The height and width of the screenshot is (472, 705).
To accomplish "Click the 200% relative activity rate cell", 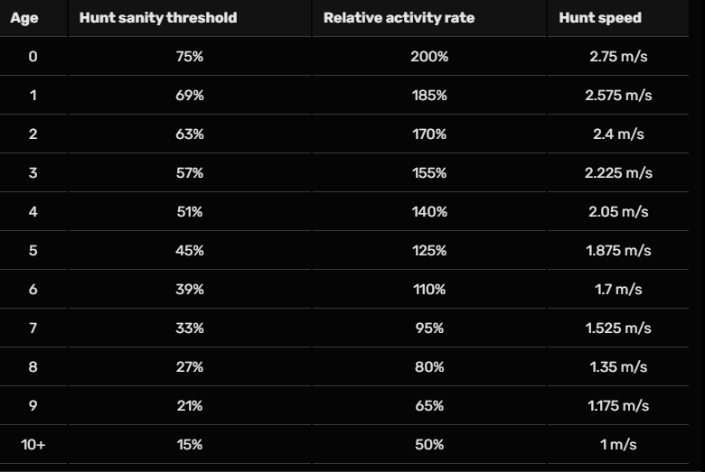I will point(429,57).
